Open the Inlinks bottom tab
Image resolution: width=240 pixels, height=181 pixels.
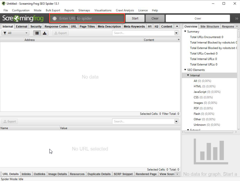[x=26, y=174]
